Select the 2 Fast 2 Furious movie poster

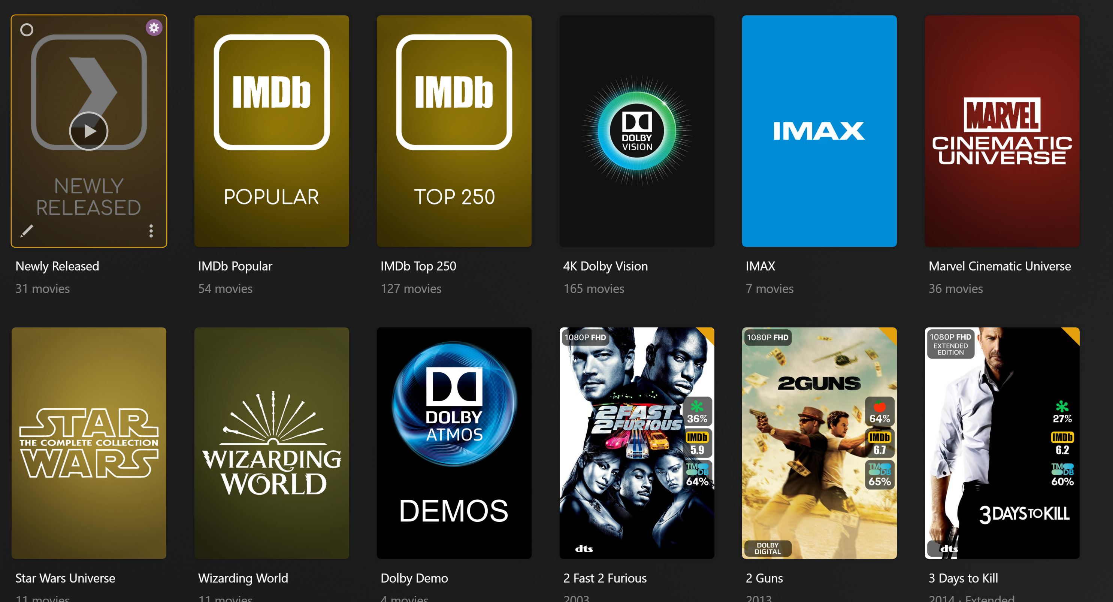637,443
